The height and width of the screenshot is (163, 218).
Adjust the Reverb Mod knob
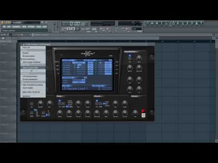pyautogui.click(x=125, y=103)
